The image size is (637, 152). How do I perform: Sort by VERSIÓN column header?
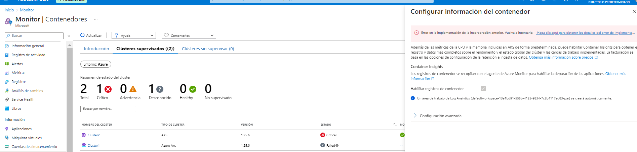click(x=247, y=125)
